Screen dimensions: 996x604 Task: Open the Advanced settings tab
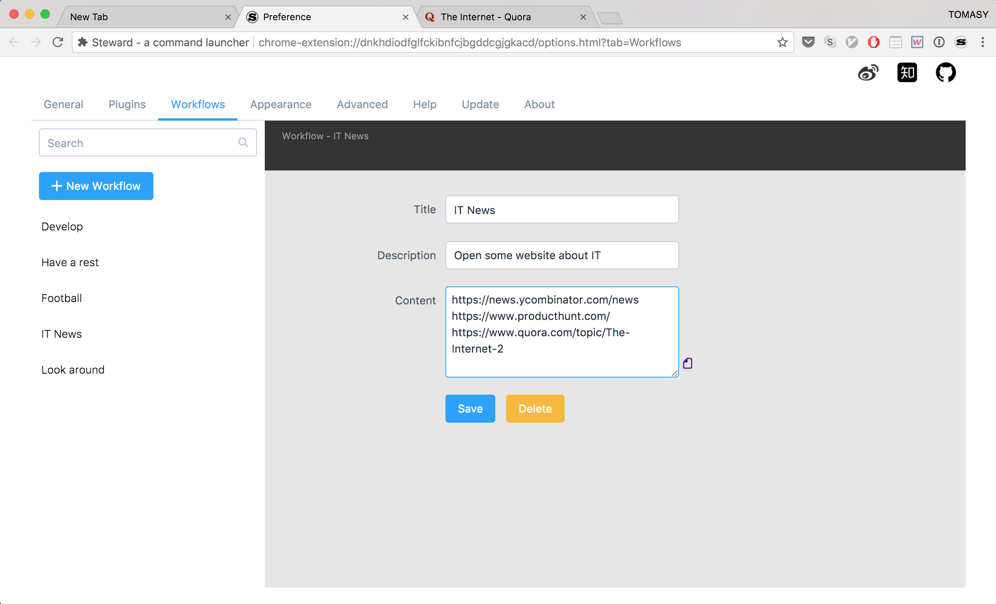coord(362,104)
